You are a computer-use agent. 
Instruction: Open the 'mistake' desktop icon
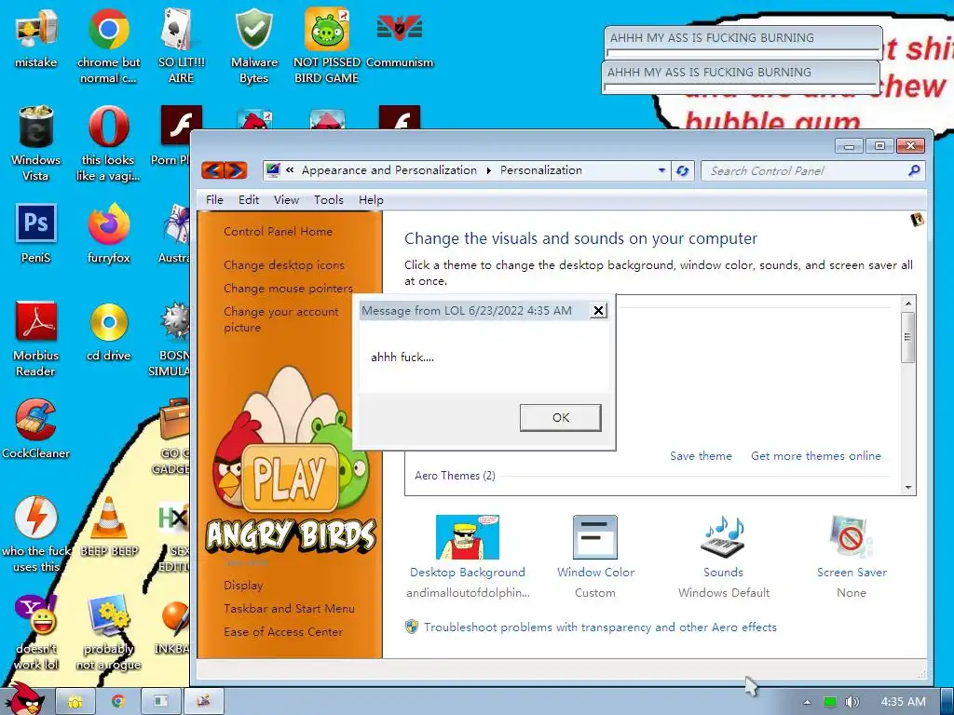click(x=36, y=37)
